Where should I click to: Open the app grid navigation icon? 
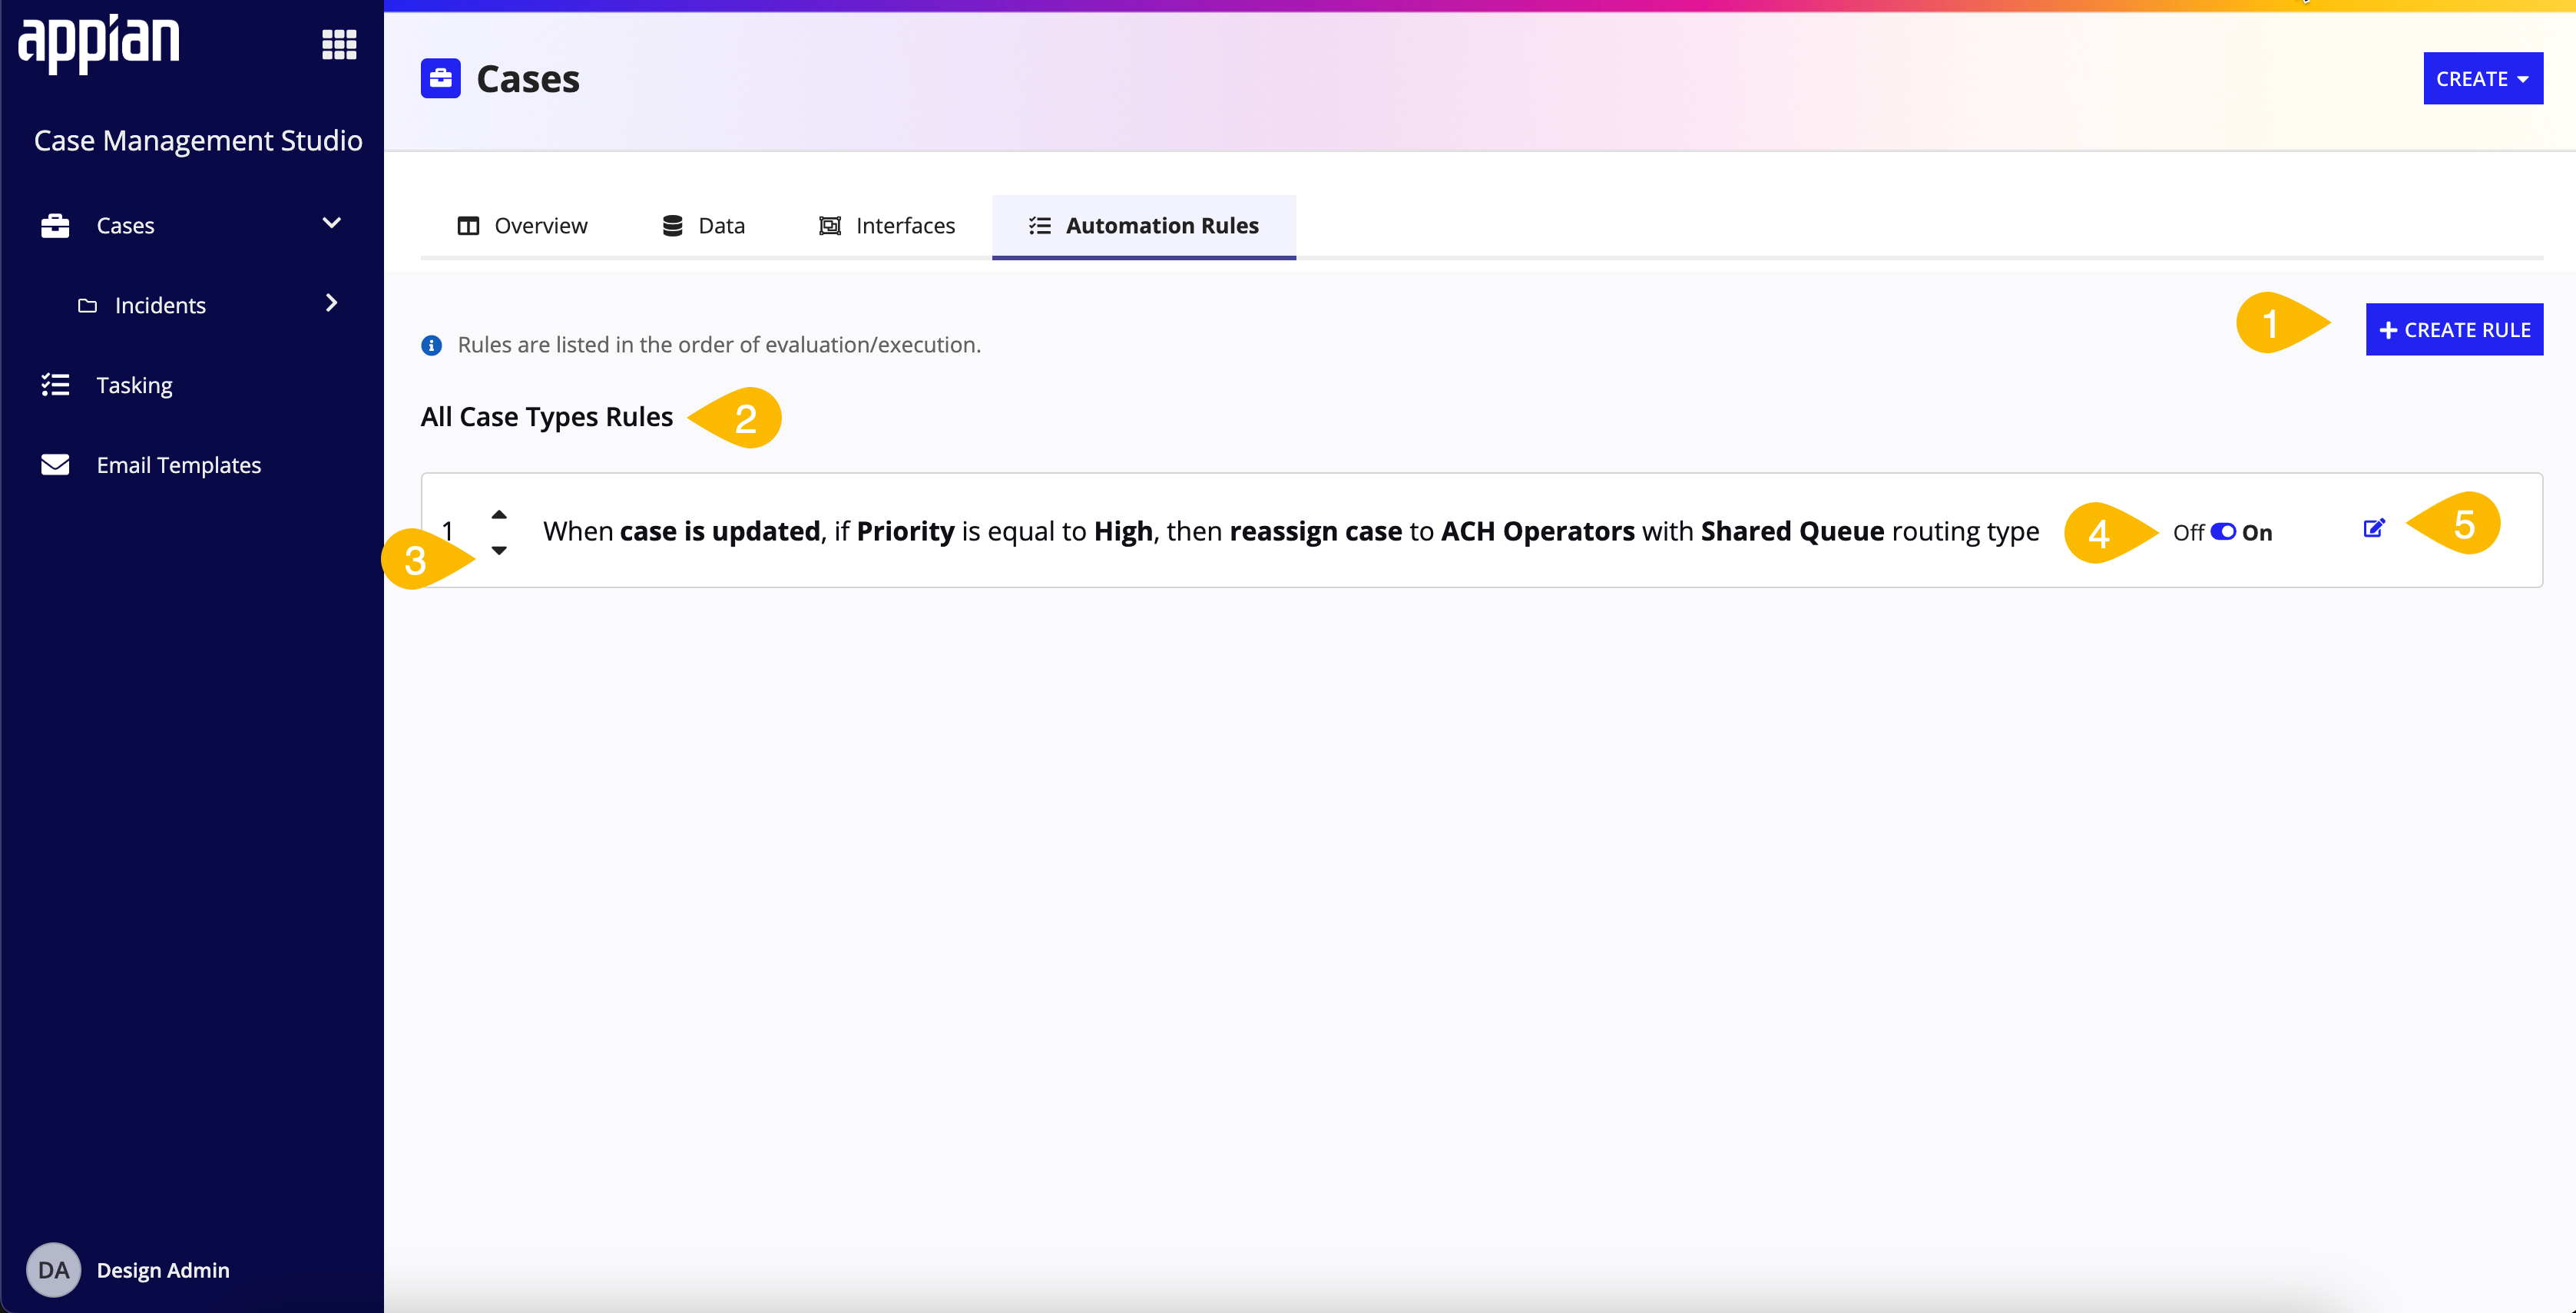[339, 44]
